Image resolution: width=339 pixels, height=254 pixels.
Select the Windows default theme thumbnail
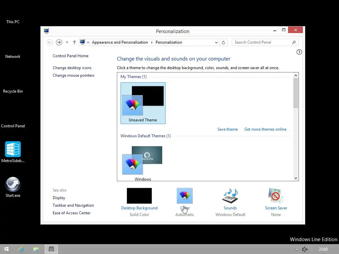pyautogui.click(x=143, y=163)
